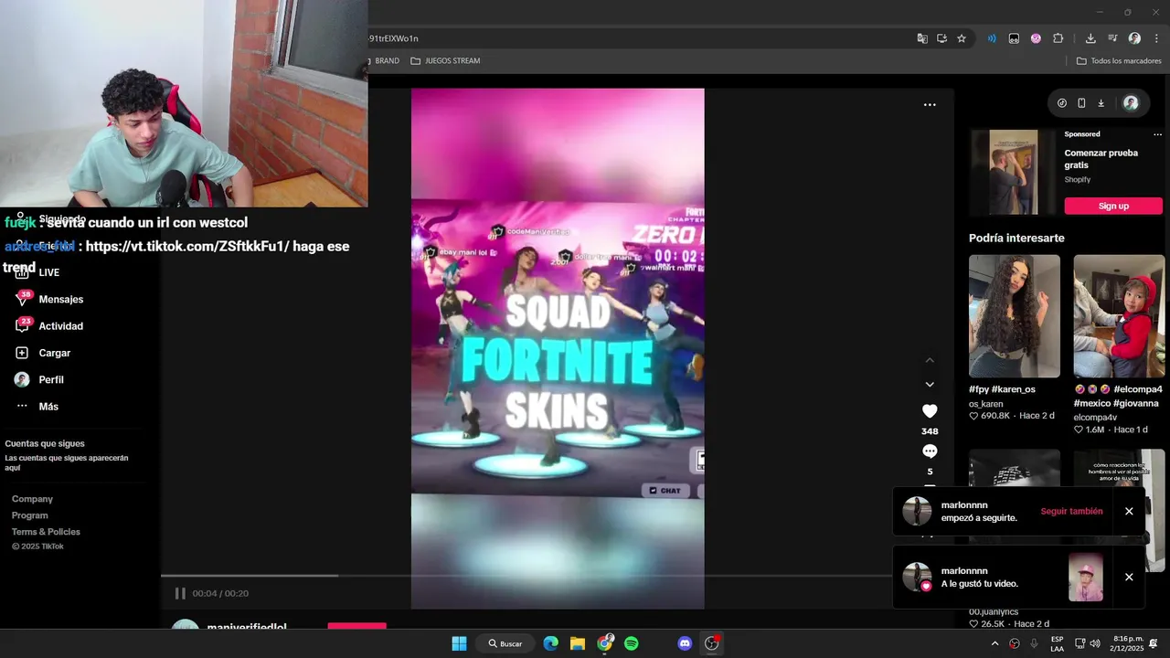Viewport: 1170px width, 658px height.
Task: Open the Shopify sponsored ad thumbnail
Action: pos(1014,172)
